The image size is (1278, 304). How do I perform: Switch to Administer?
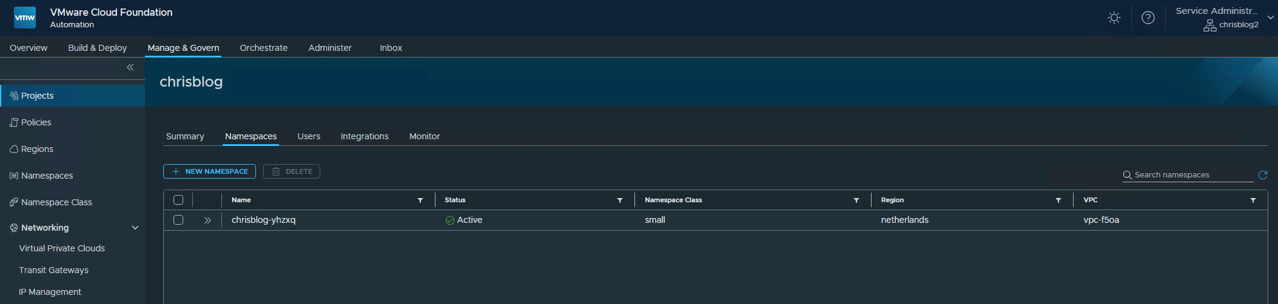point(330,48)
